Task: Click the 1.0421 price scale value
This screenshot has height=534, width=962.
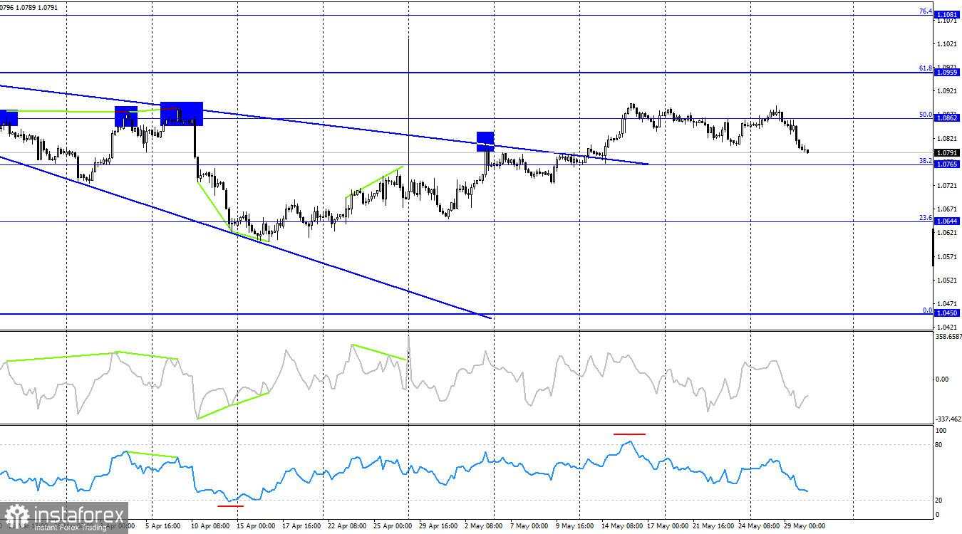Action: point(948,327)
